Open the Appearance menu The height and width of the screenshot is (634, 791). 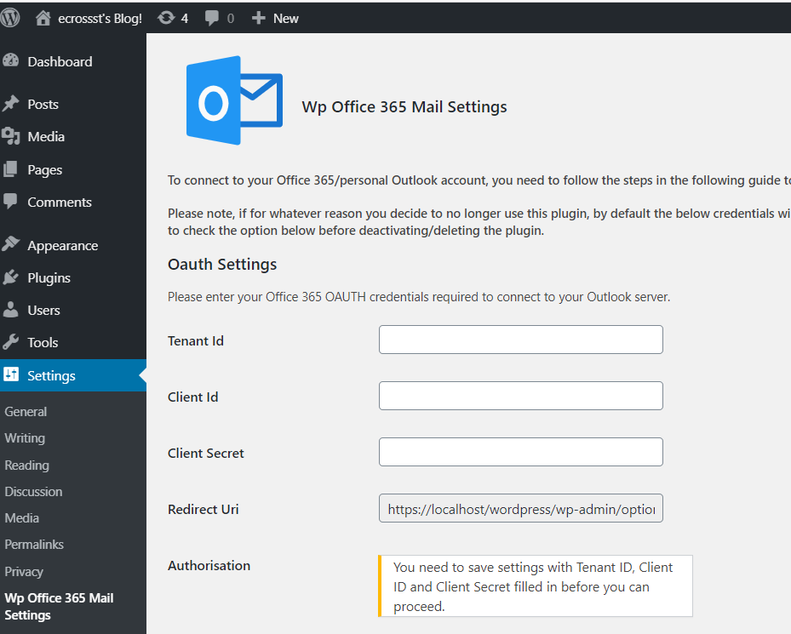[62, 246]
